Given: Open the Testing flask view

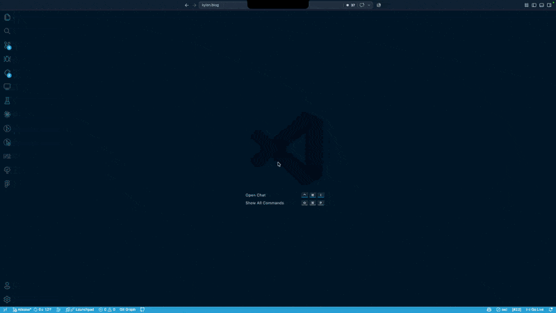Looking at the screenshot, I should click(7, 101).
